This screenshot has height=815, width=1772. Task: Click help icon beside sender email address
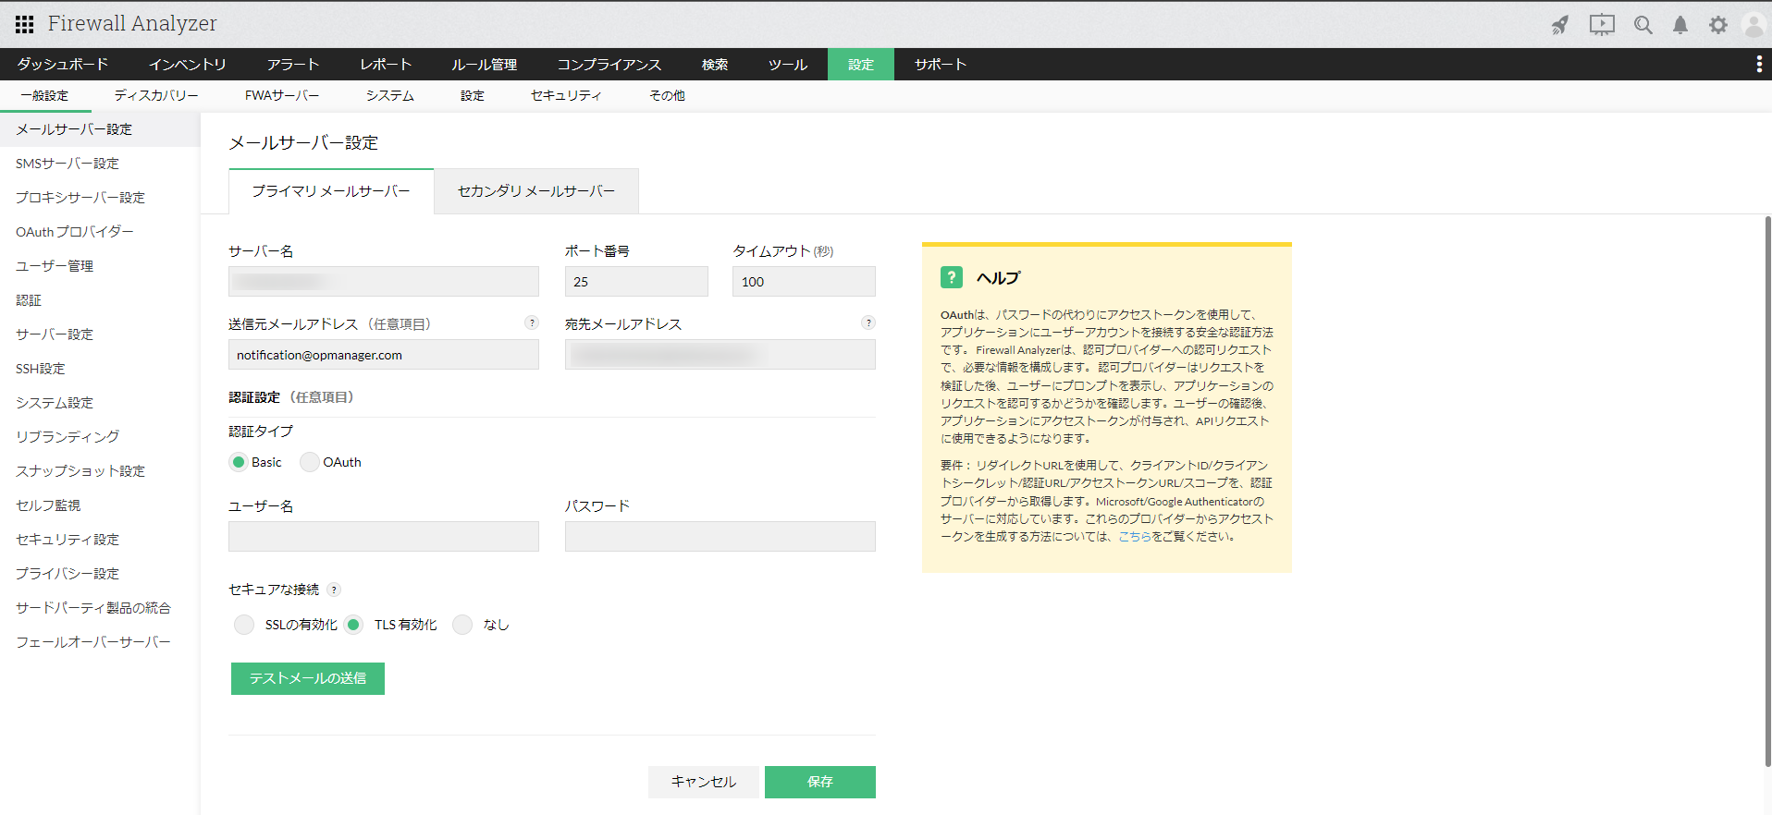pos(532,322)
